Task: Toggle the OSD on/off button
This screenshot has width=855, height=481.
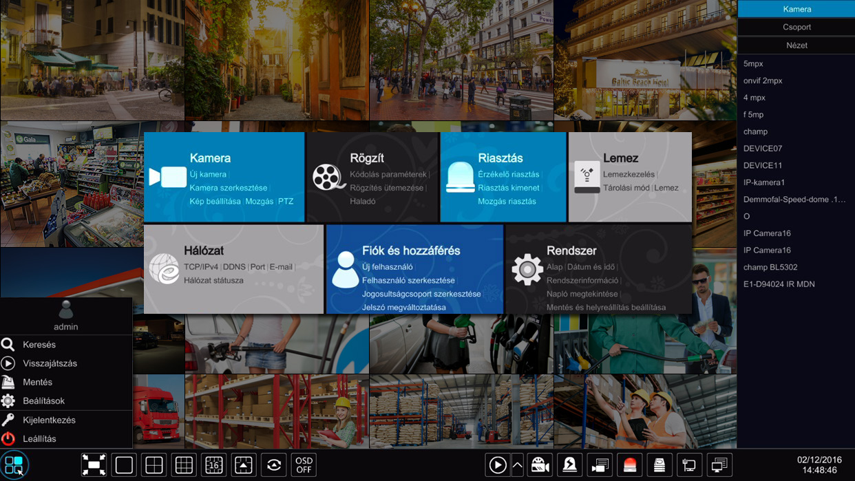Action: click(x=304, y=464)
